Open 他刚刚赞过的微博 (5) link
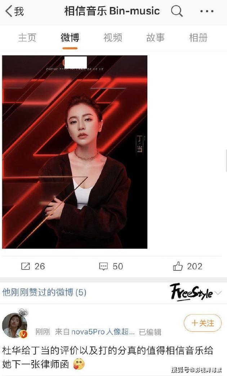The width and height of the screenshot is (227, 376). point(44,292)
